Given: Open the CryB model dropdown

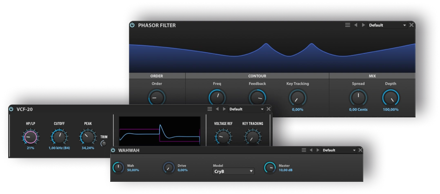Looking at the screenshot, I should pyautogui.click(x=233, y=172).
